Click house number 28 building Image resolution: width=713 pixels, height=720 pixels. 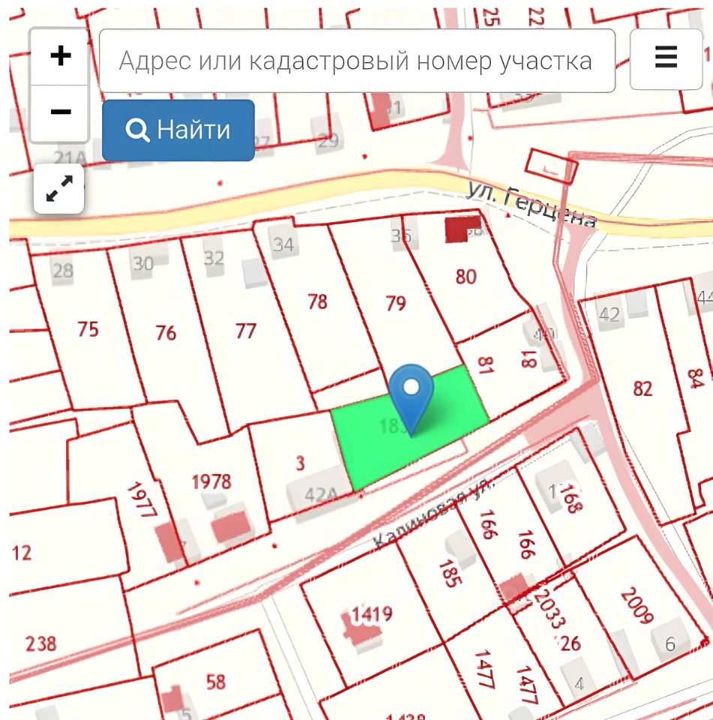[x=63, y=271]
